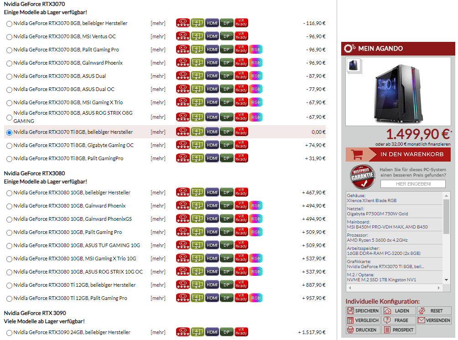The height and width of the screenshot is (340, 458).
Task: Click the Hier Eingeben price input field
Action: (413, 184)
